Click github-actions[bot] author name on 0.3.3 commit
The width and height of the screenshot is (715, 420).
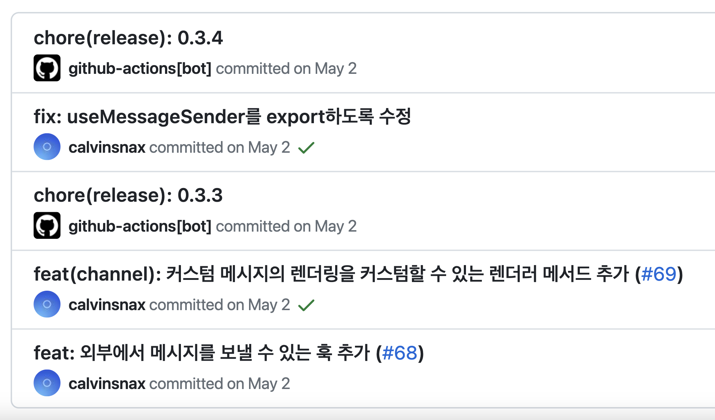[x=140, y=226]
